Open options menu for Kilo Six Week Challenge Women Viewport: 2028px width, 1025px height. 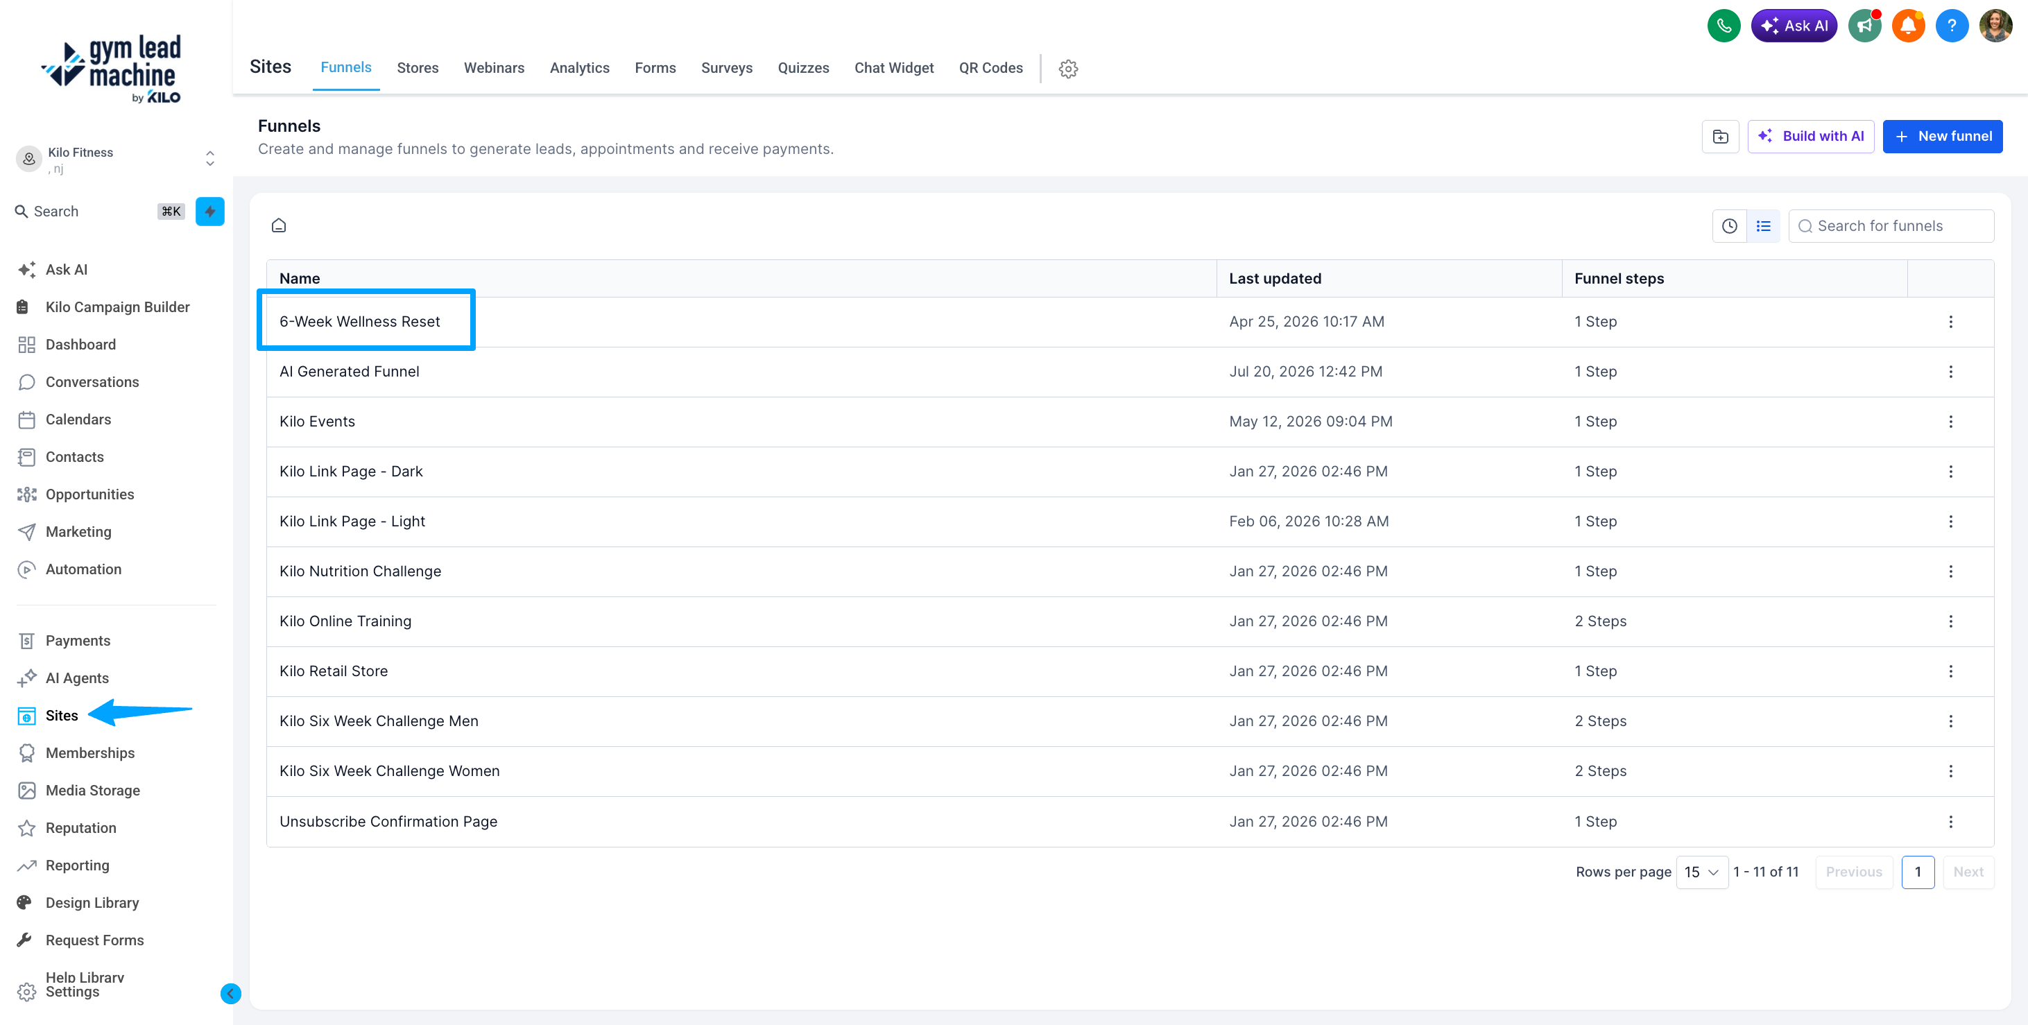[x=1951, y=771]
